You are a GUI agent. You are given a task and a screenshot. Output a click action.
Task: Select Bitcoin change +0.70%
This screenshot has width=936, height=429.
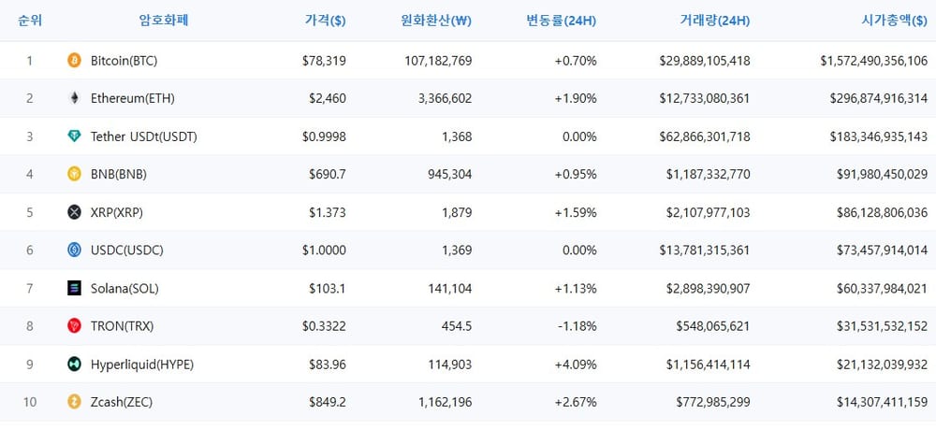(x=576, y=60)
